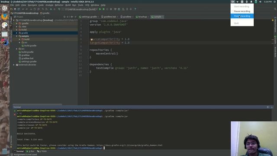277x156 pixels.
Task: Click the Ubuntu dash home launcher icon
Action: coord(5,8)
